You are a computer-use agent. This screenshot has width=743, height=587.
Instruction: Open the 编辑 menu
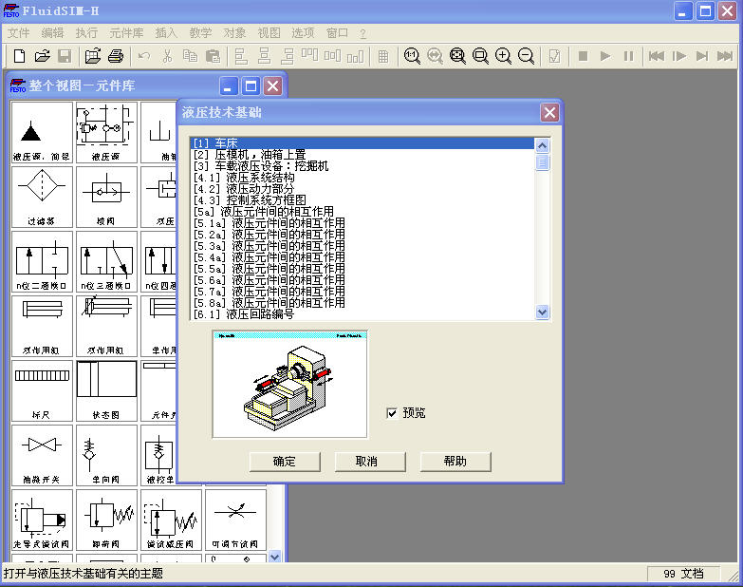click(52, 32)
